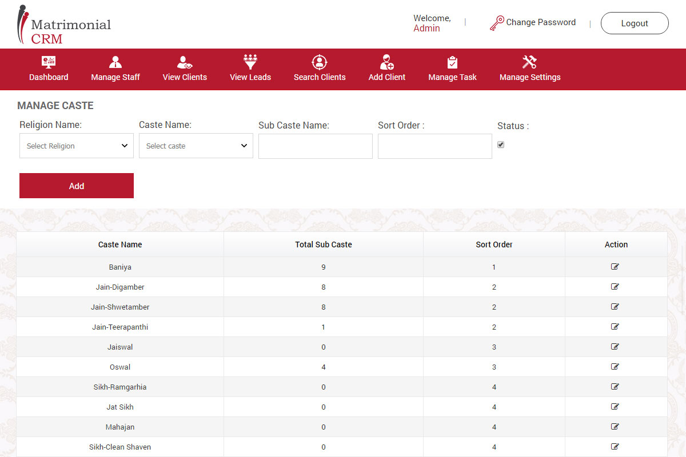Open the Dashboard from navigation
Image resolution: width=686 pixels, height=457 pixels.
pyautogui.click(x=49, y=69)
